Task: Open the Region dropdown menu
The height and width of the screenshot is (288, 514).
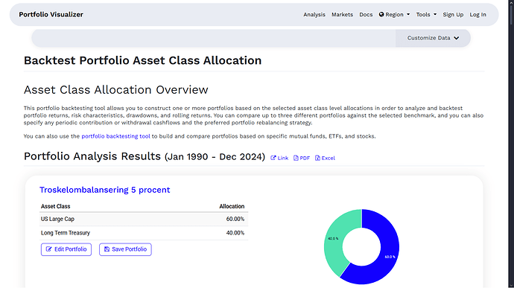Action: [x=394, y=14]
